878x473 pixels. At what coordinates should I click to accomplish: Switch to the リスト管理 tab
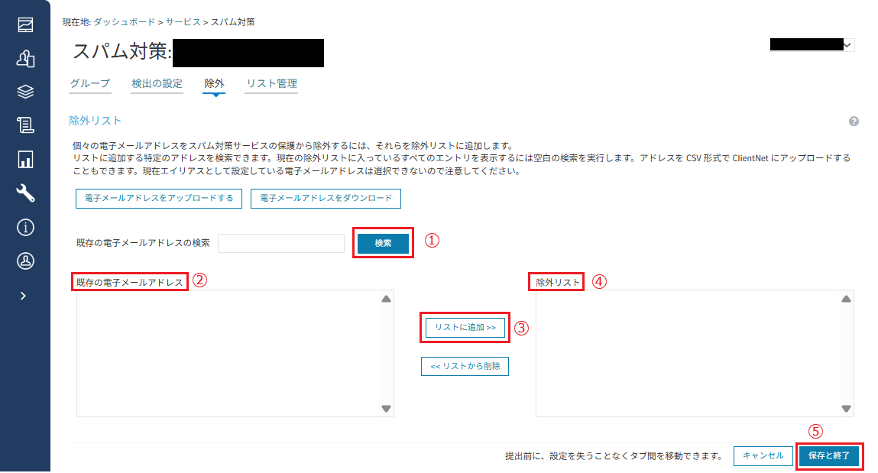coord(271,83)
